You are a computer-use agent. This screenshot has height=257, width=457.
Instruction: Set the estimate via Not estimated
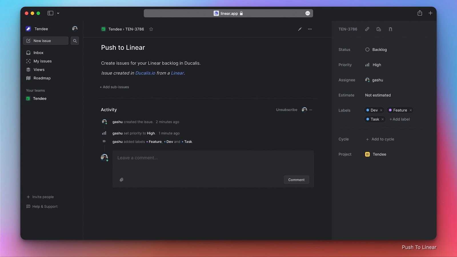click(378, 95)
